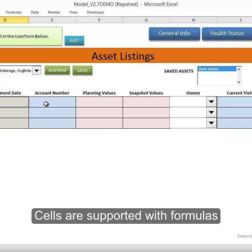Click second row Account Number cell
This screenshot has width=252, height=252.
point(52,112)
